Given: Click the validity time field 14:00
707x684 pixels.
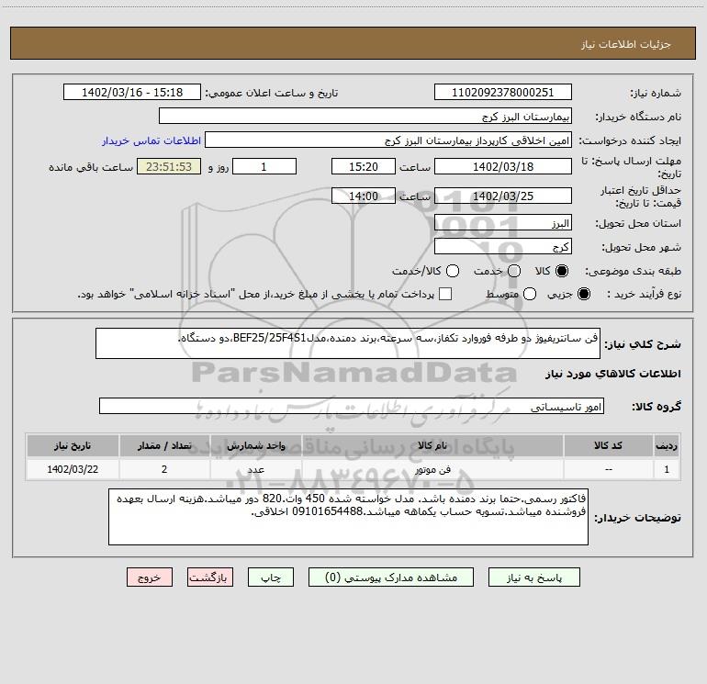Looking at the screenshot, I should (364, 196).
